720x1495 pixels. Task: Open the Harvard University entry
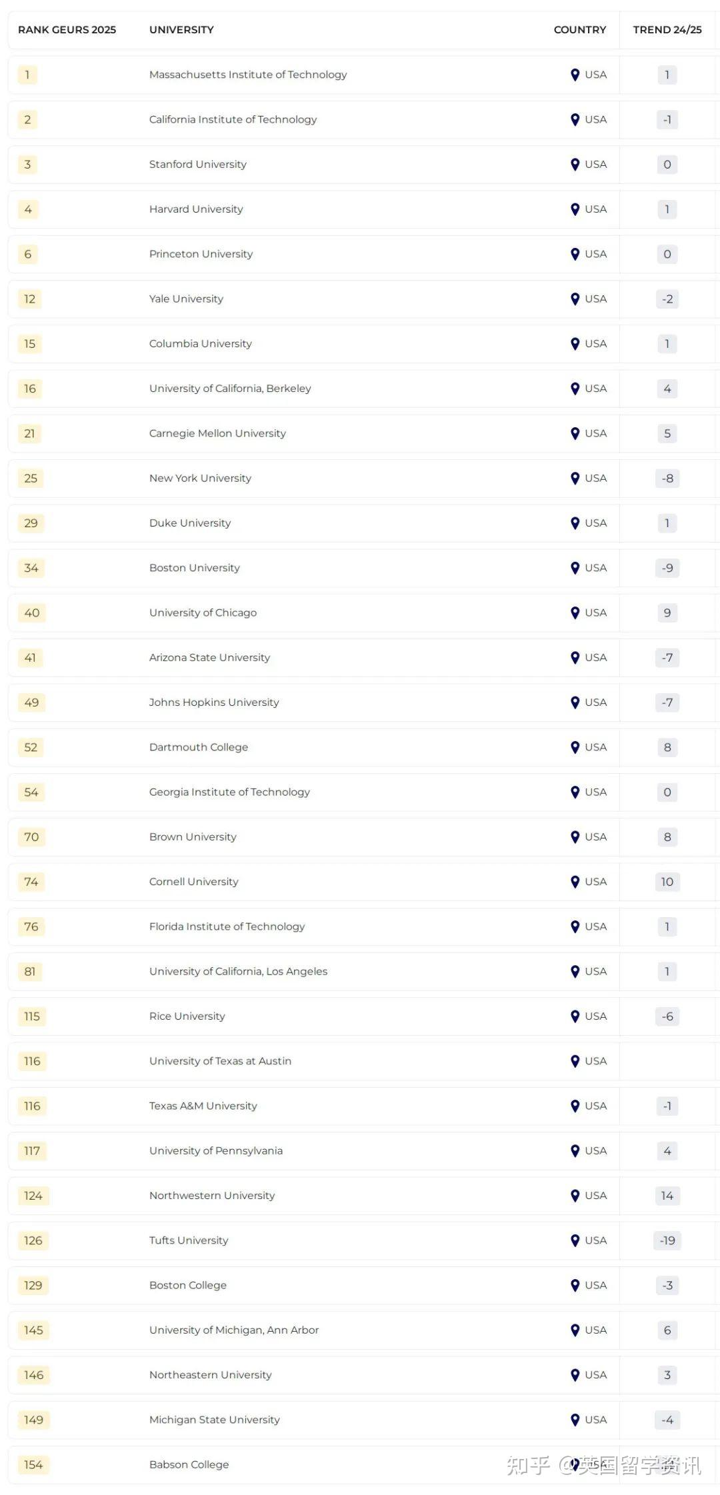pyautogui.click(x=196, y=209)
